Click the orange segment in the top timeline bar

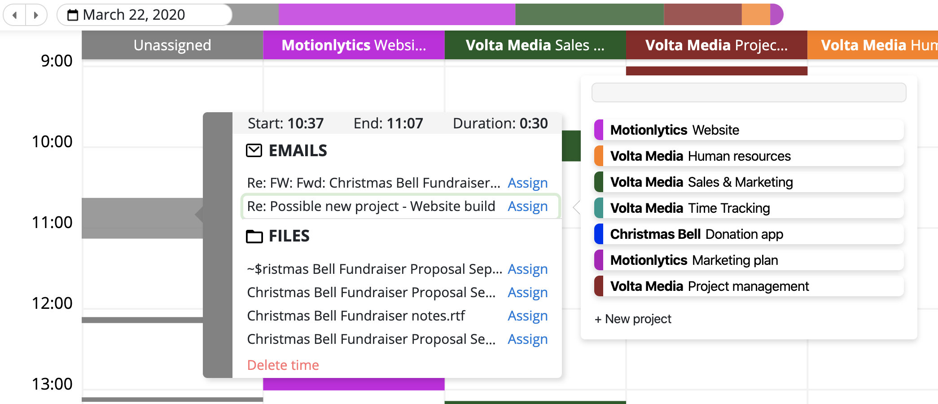click(756, 14)
